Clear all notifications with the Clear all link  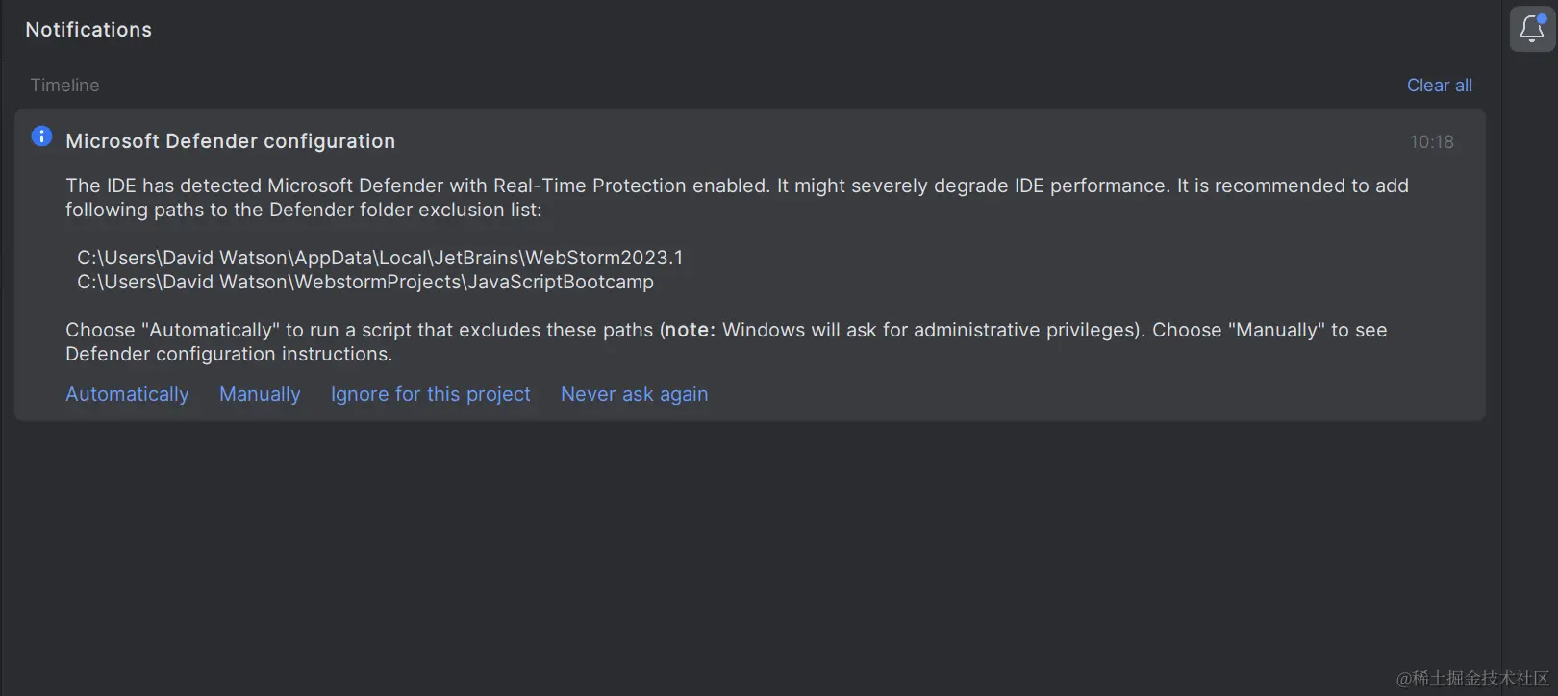1439,85
